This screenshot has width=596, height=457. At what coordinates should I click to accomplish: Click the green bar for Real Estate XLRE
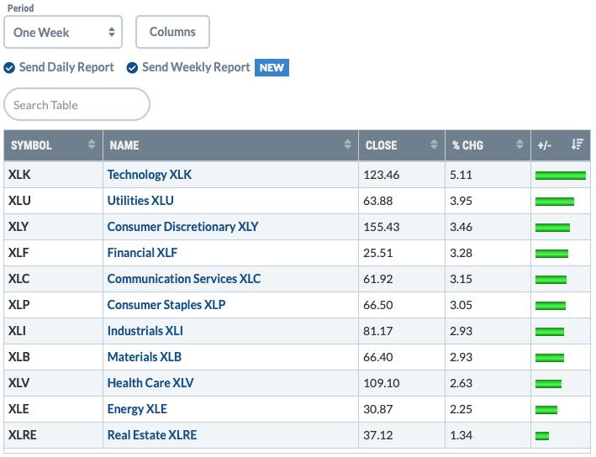[542, 435]
